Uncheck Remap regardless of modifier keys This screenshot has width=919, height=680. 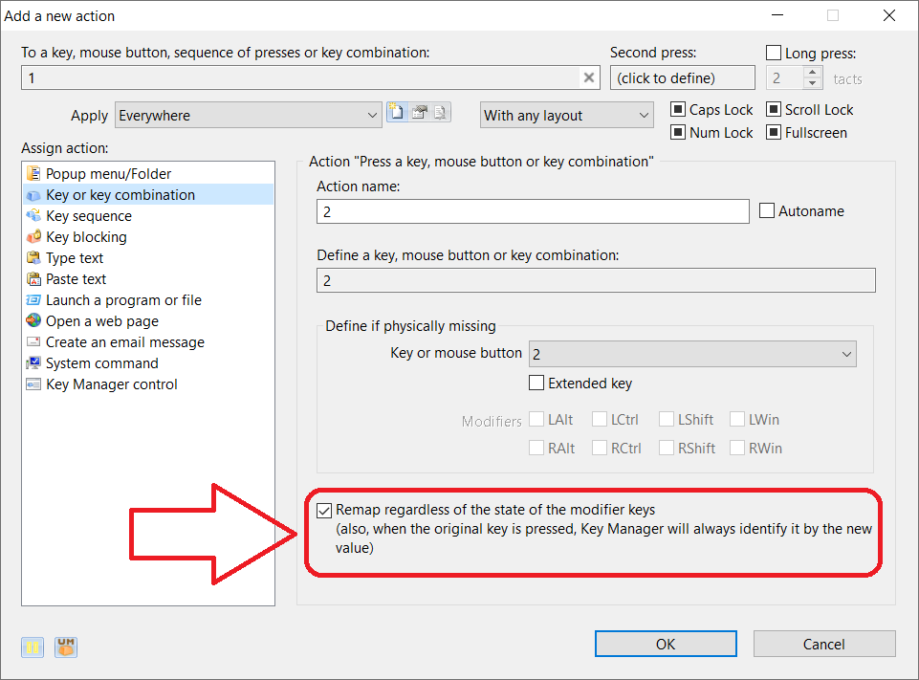[x=324, y=511]
